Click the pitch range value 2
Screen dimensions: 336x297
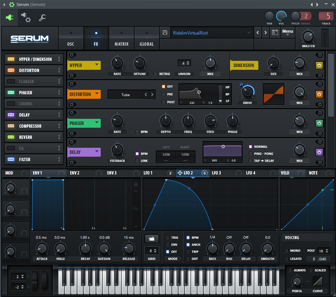click(x=306, y=16)
